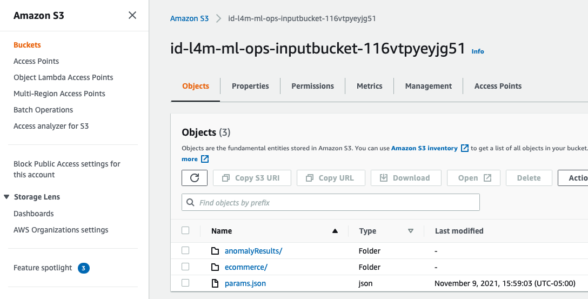The width and height of the screenshot is (588, 299).
Task: Check the params.json row checkbox
Action: tap(185, 282)
